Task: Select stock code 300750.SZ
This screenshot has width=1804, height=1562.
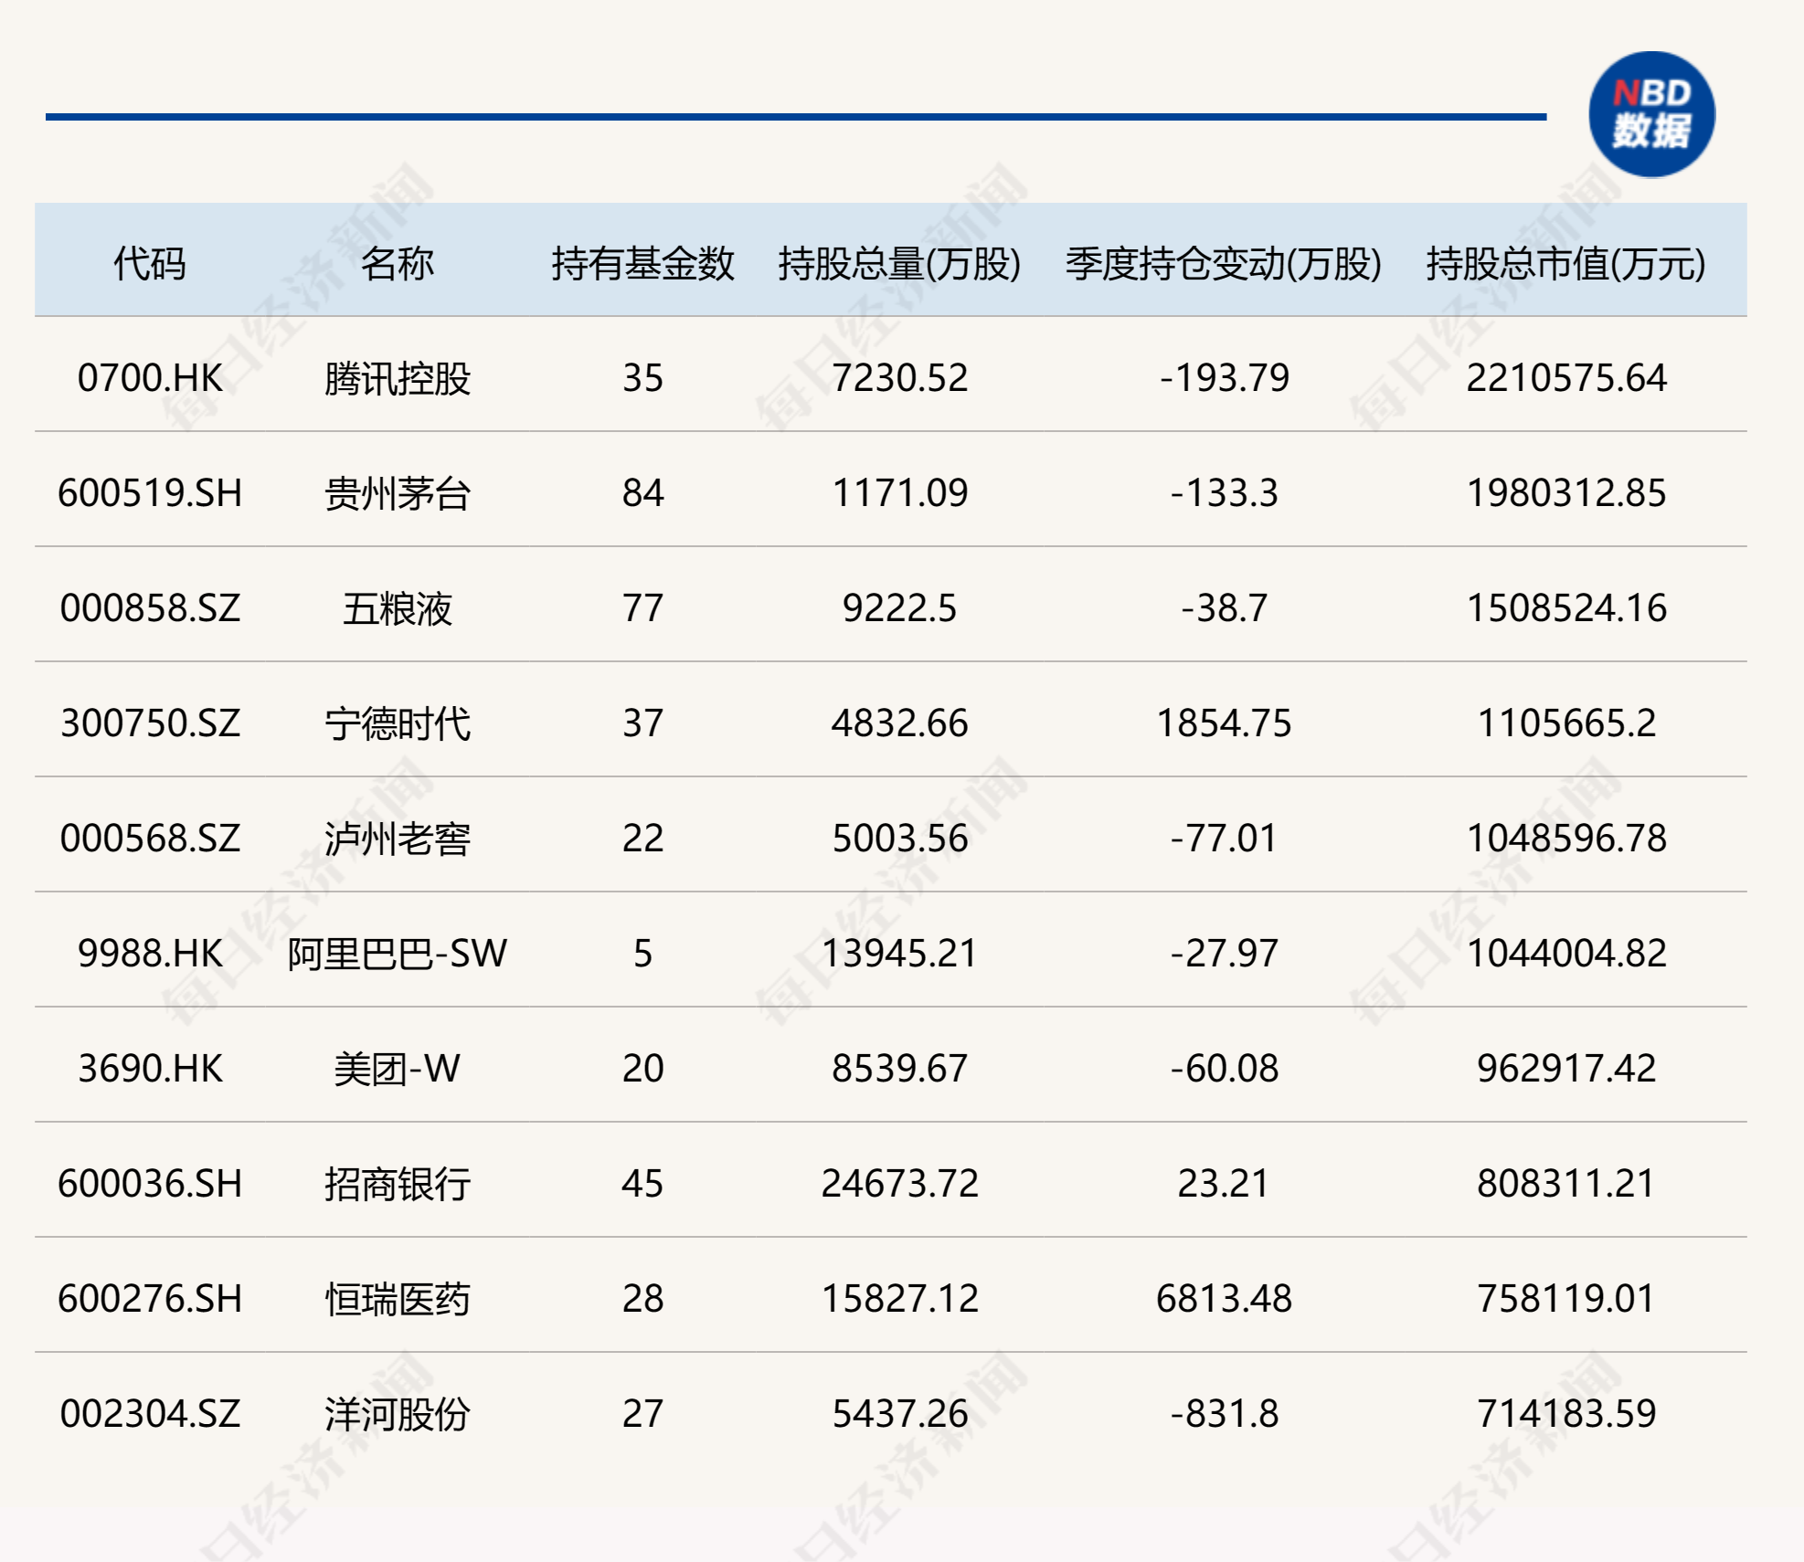Action: tap(150, 723)
